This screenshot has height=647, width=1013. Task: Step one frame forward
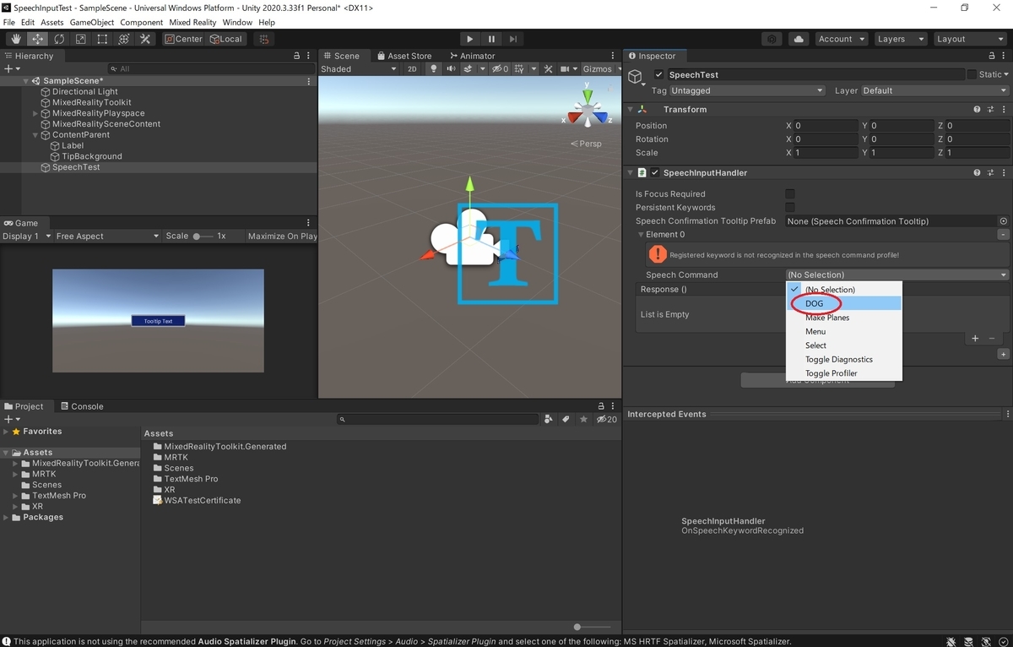tap(512, 39)
